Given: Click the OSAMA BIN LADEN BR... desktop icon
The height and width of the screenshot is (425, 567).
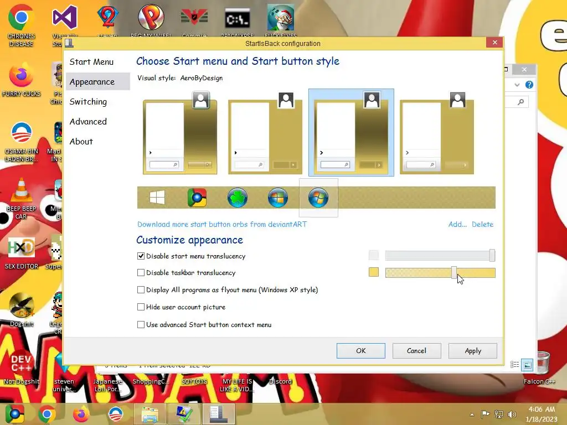Looking at the screenshot, I should [x=21, y=142].
